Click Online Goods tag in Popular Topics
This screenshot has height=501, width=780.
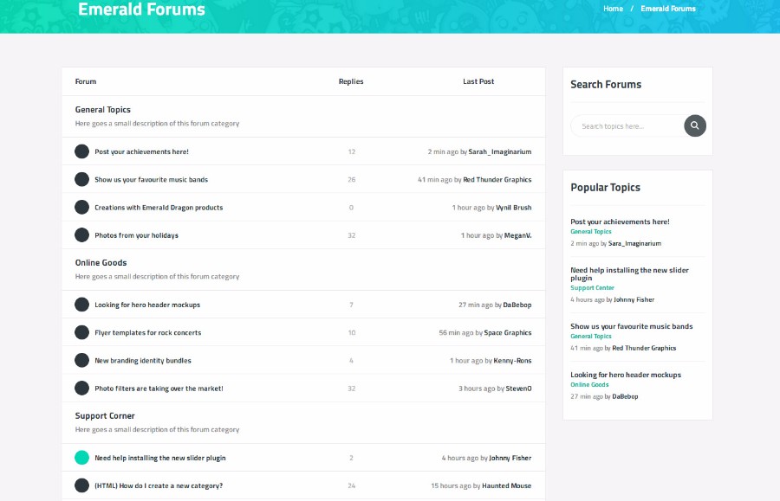[589, 385]
